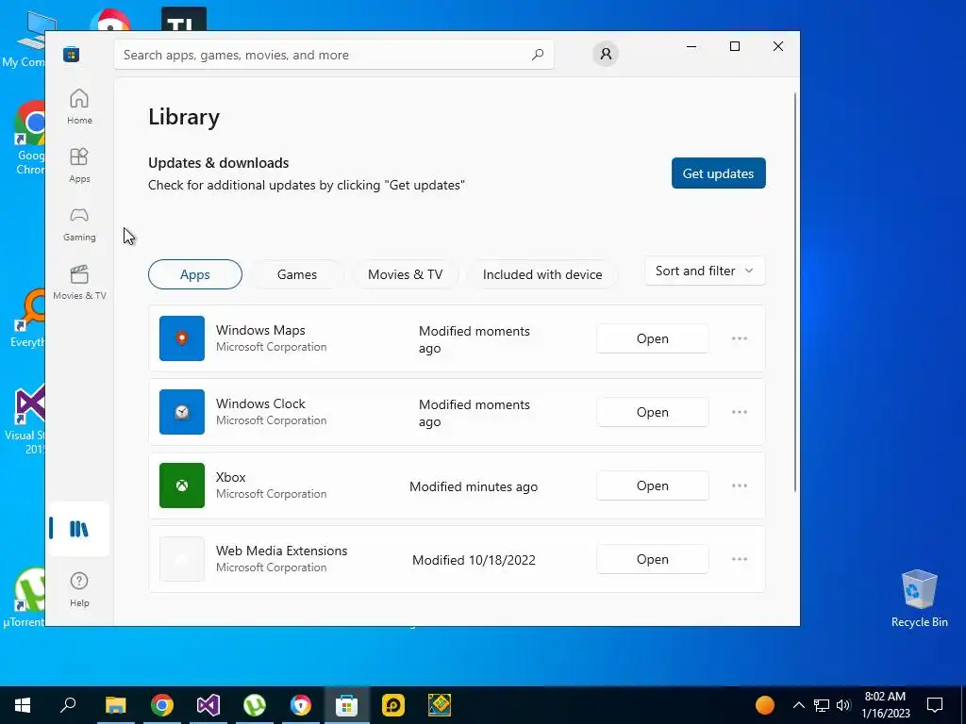
Task: Open Web Media Extensions via Open button
Action: click(x=653, y=559)
